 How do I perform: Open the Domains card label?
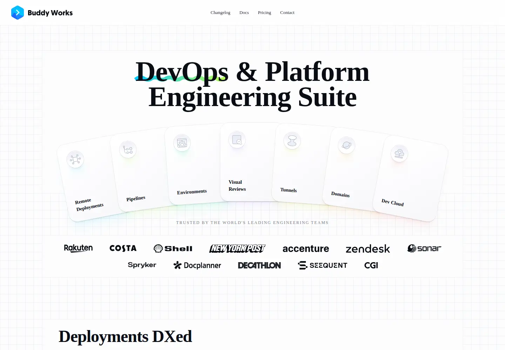pos(340,194)
